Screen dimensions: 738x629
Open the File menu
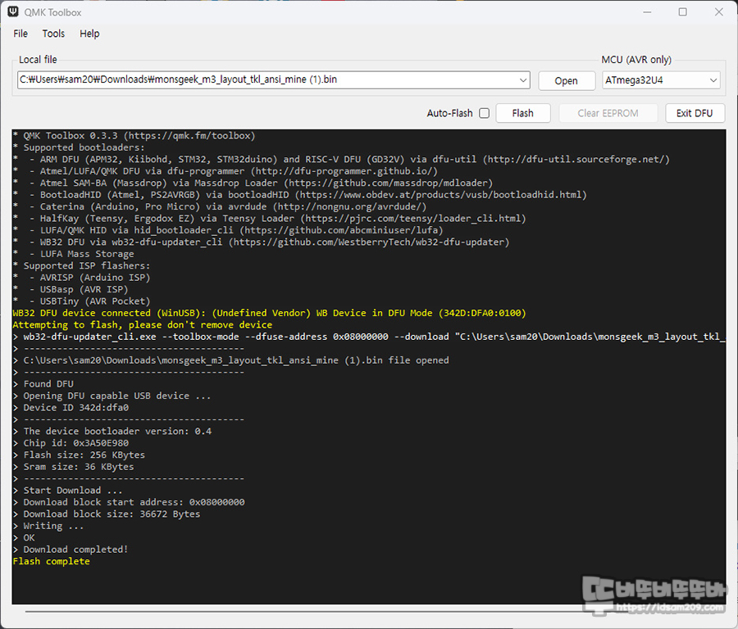[x=20, y=34]
